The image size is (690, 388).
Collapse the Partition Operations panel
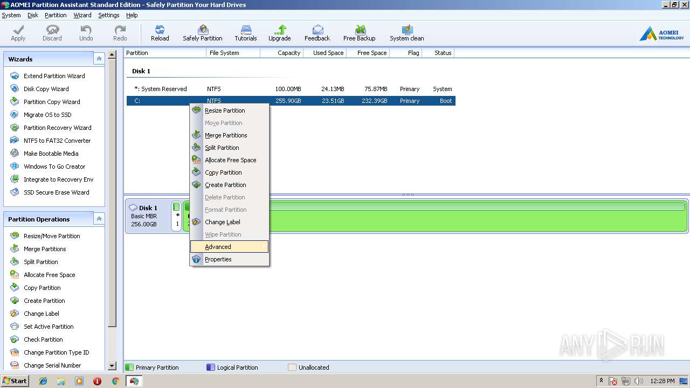99,219
